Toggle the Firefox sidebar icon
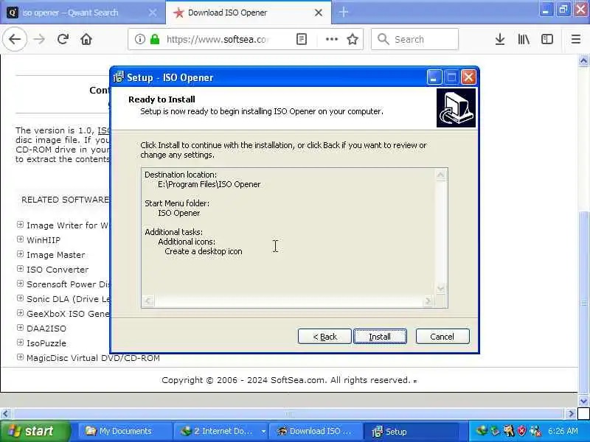The height and width of the screenshot is (442, 590). pos(547,39)
